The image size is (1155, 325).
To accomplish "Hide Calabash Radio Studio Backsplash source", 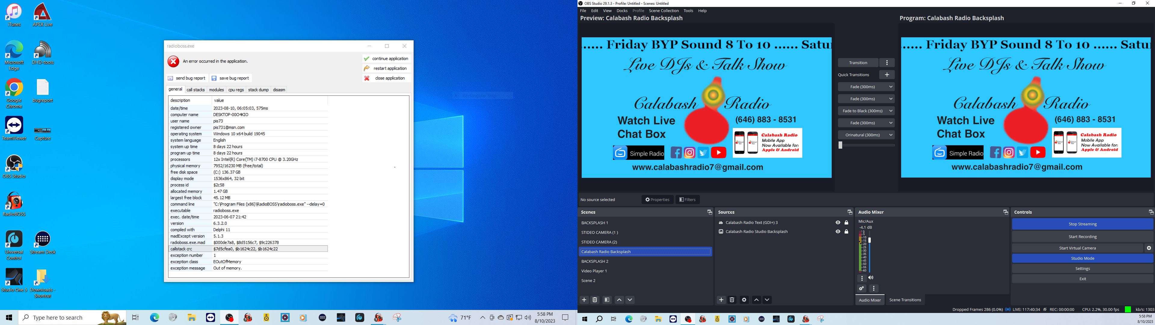I will point(838,232).
